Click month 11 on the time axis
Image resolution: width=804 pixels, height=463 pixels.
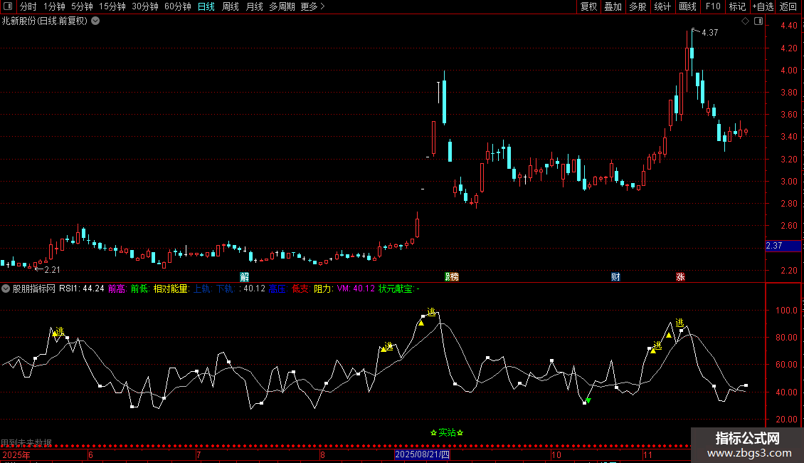pyautogui.click(x=647, y=454)
